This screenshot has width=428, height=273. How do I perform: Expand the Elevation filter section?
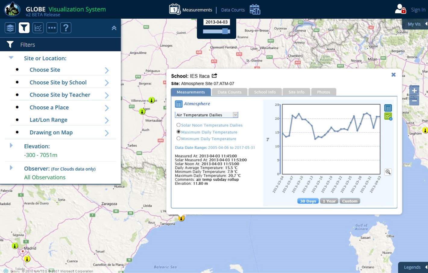11,146
